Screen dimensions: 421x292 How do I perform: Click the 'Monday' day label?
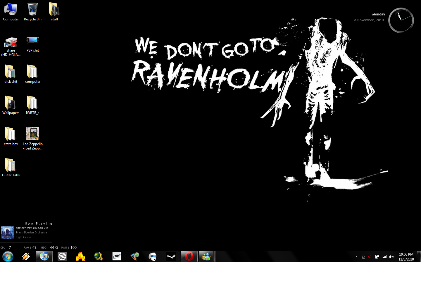(379, 14)
